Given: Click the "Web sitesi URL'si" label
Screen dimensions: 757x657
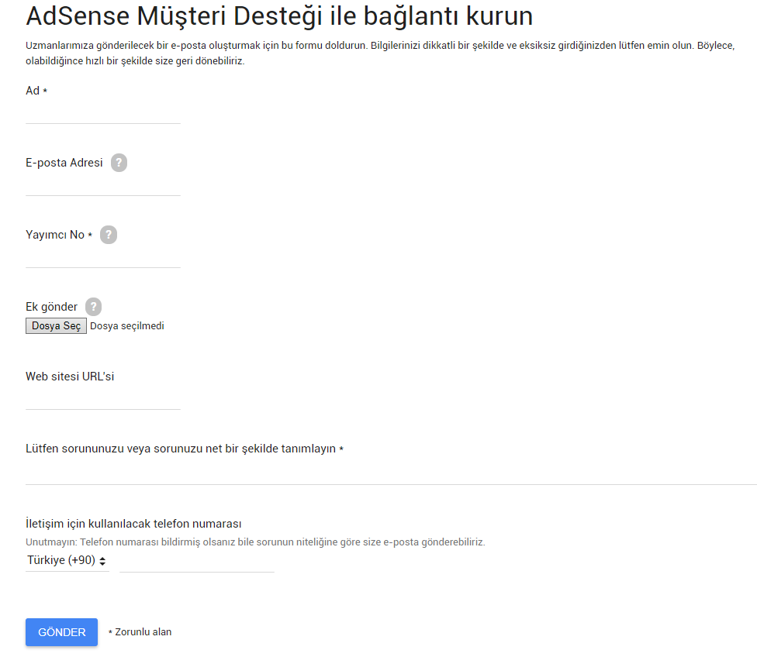Looking at the screenshot, I should click(x=70, y=377).
